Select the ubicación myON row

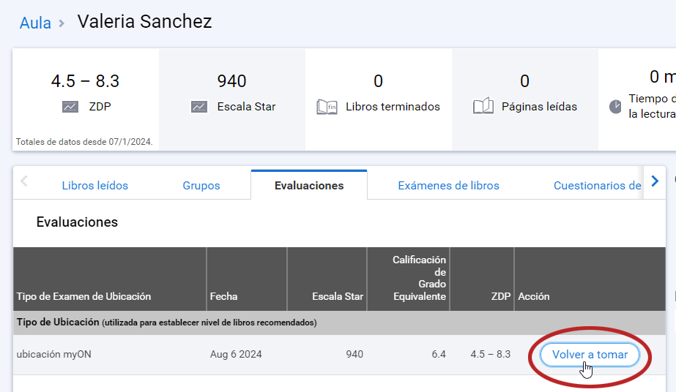coord(54,355)
